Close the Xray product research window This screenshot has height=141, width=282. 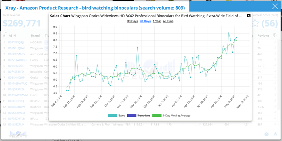(x=275, y=7)
